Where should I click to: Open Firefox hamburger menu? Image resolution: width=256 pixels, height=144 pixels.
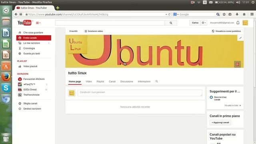point(252,14)
